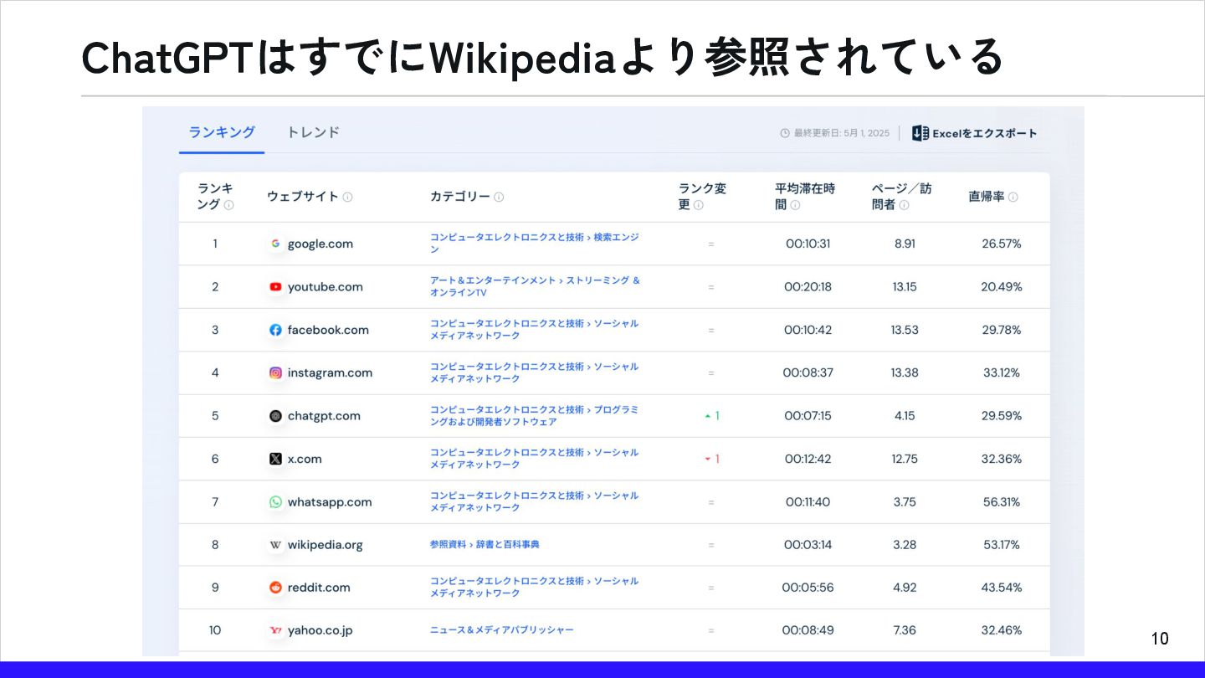The image size is (1205, 678).
Task: Click info icon next to カテゴリー header
Action: 499,197
